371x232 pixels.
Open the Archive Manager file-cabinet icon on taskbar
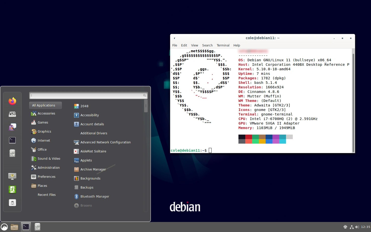[x=37, y=227]
